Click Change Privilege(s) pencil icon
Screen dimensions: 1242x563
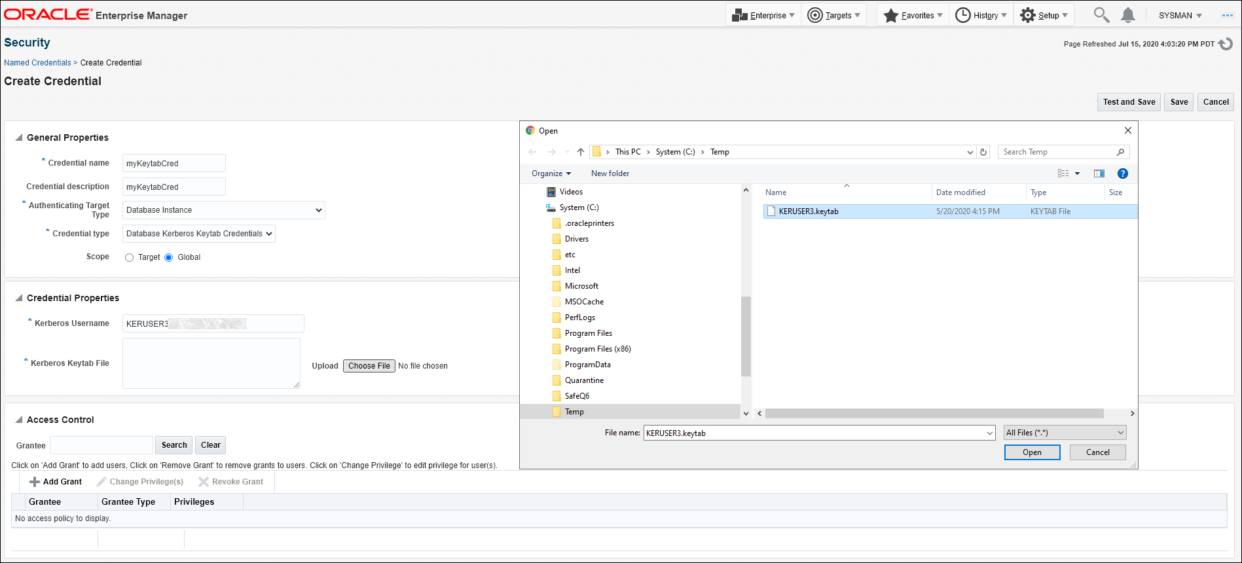[101, 482]
